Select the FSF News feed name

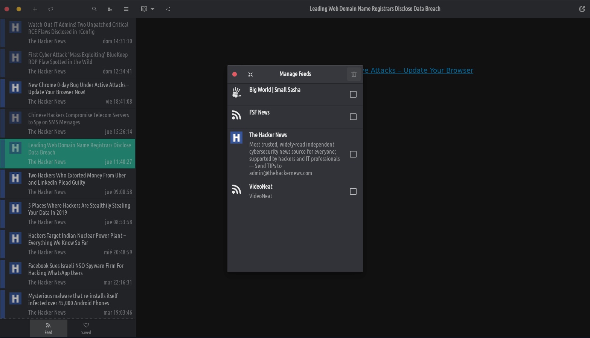pos(259,112)
